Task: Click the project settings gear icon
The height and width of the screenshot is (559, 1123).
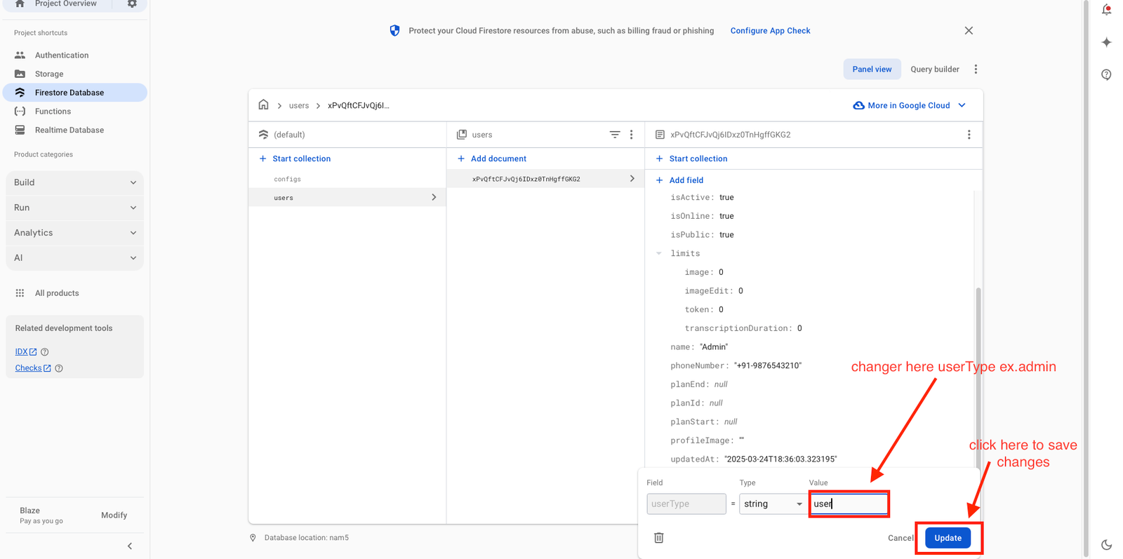Action: [132, 4]
